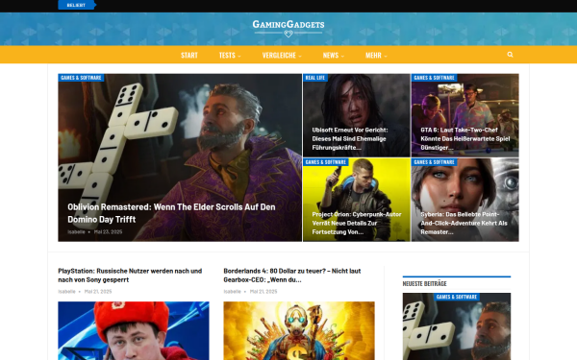Viewport: 577px width, 360px height.
Task: Open the Syberia Point-And-Click-Adventure article
Action: point(464,223)
